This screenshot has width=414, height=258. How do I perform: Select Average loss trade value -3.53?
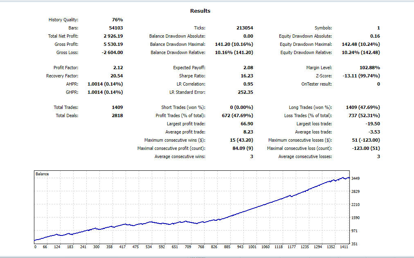pos(374,132)
